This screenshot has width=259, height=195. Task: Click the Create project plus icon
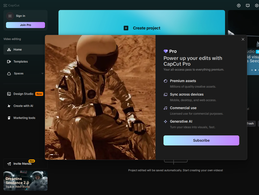coord(126,28)
